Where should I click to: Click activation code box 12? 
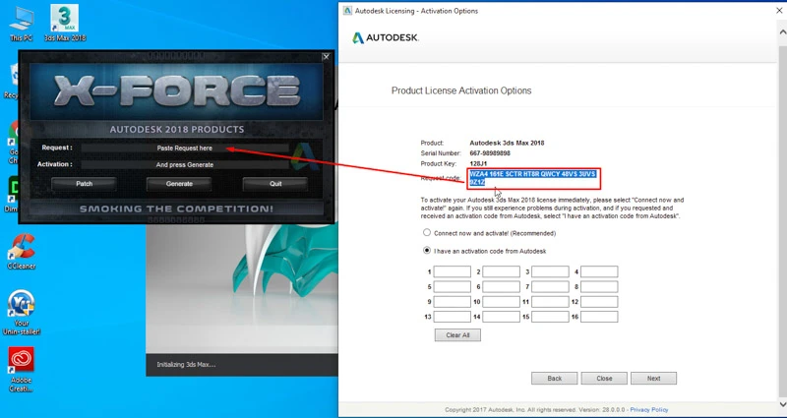[x=599, y=302]
